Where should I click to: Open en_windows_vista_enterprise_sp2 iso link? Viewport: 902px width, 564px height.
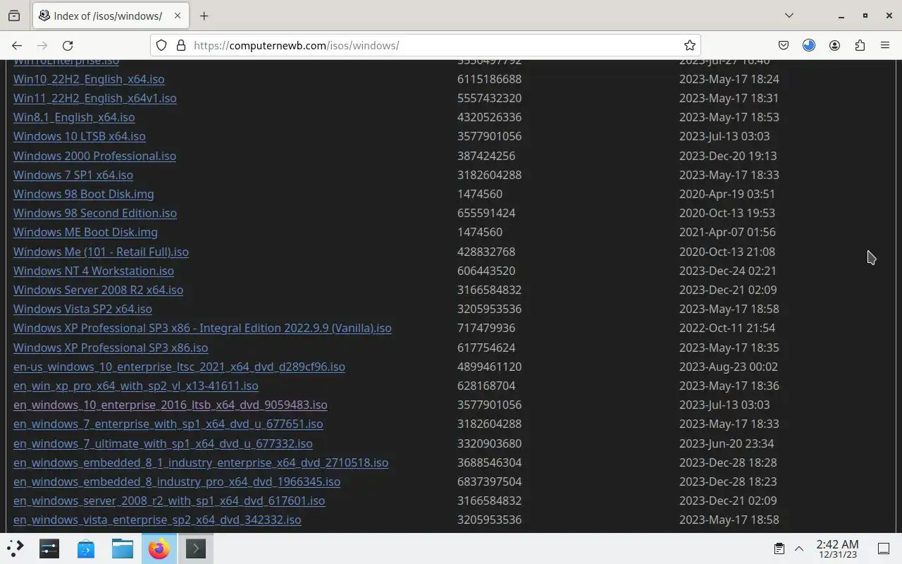point(157,520)
